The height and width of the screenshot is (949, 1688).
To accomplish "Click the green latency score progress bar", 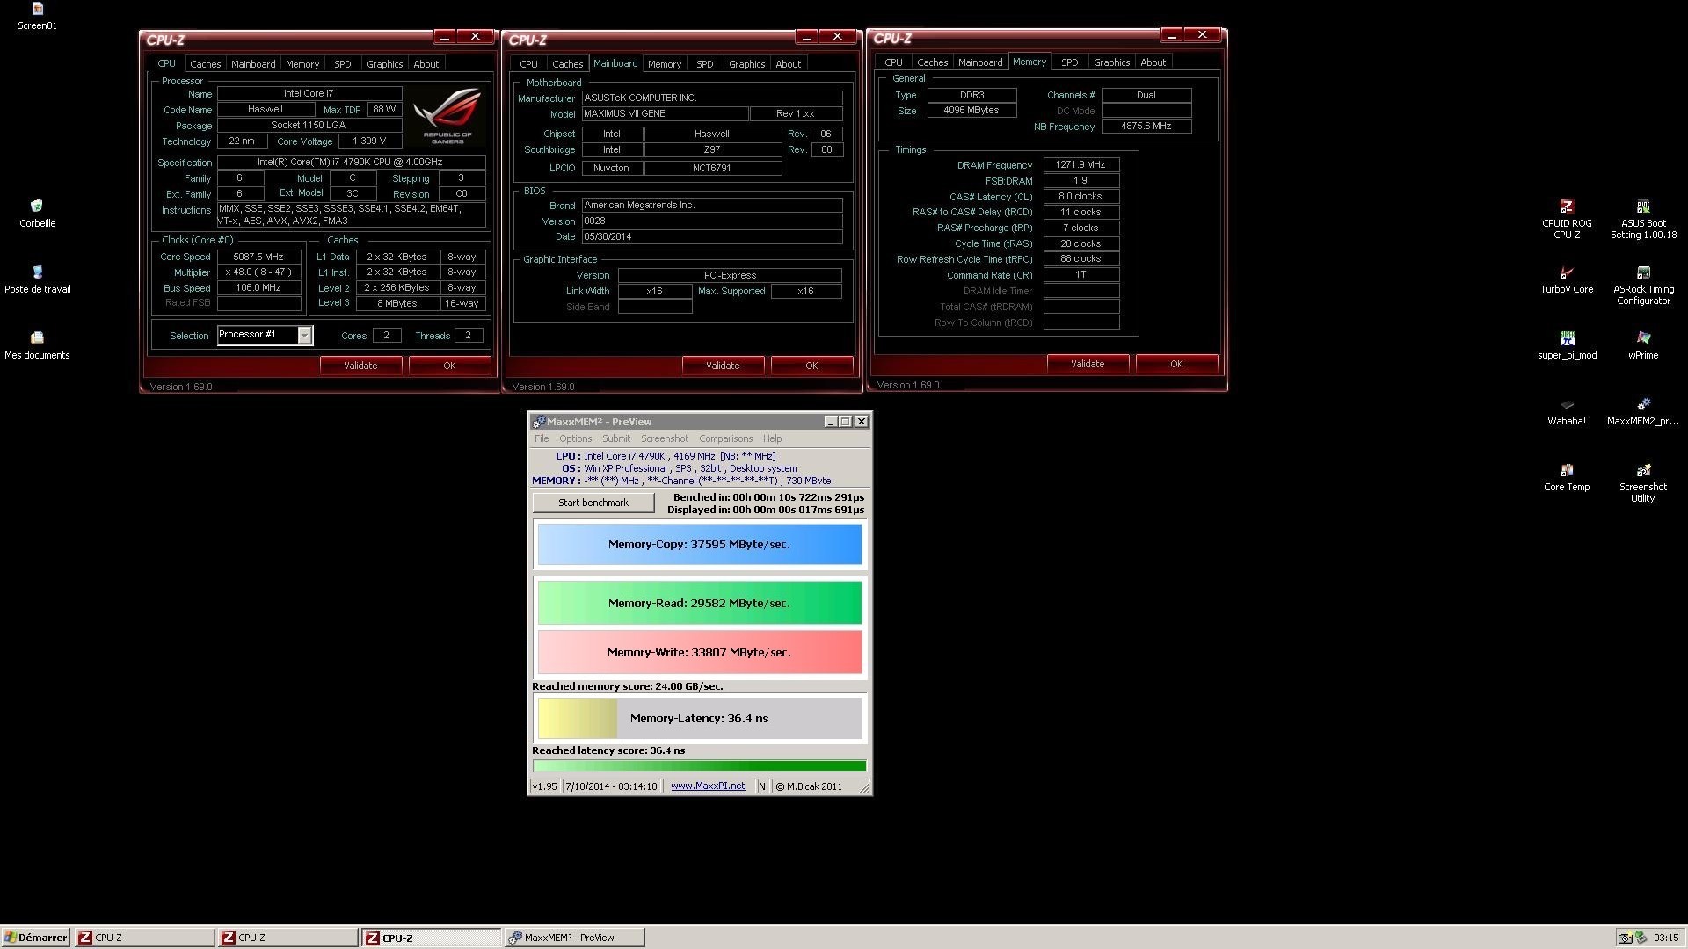I will [700, 765].
